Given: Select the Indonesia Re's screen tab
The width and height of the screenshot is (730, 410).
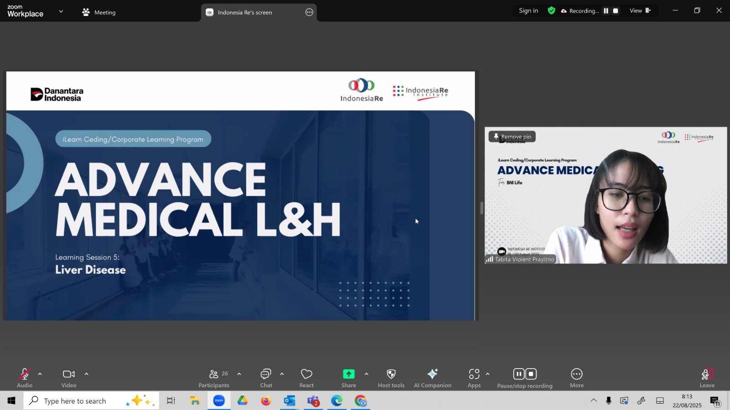Looking at the screenshot, I should (x=245, y=12).
